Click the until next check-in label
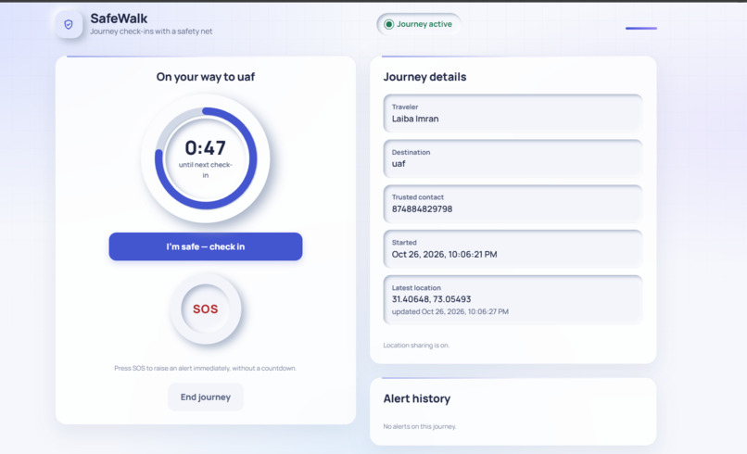 [206, 170]
